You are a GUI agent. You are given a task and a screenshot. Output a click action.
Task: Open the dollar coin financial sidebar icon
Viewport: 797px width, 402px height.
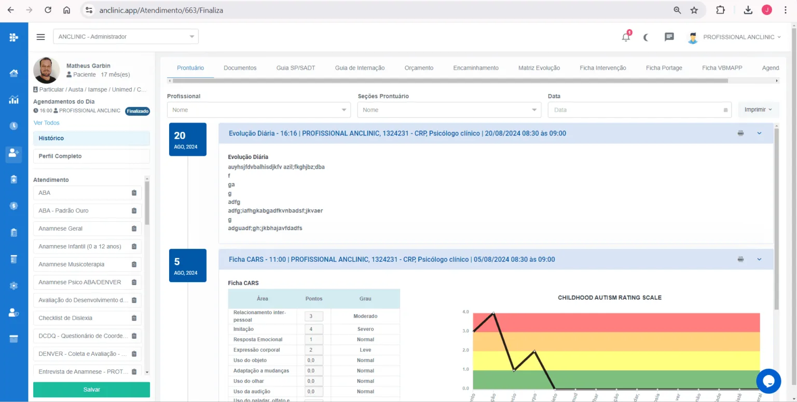(x=14, y=206)
